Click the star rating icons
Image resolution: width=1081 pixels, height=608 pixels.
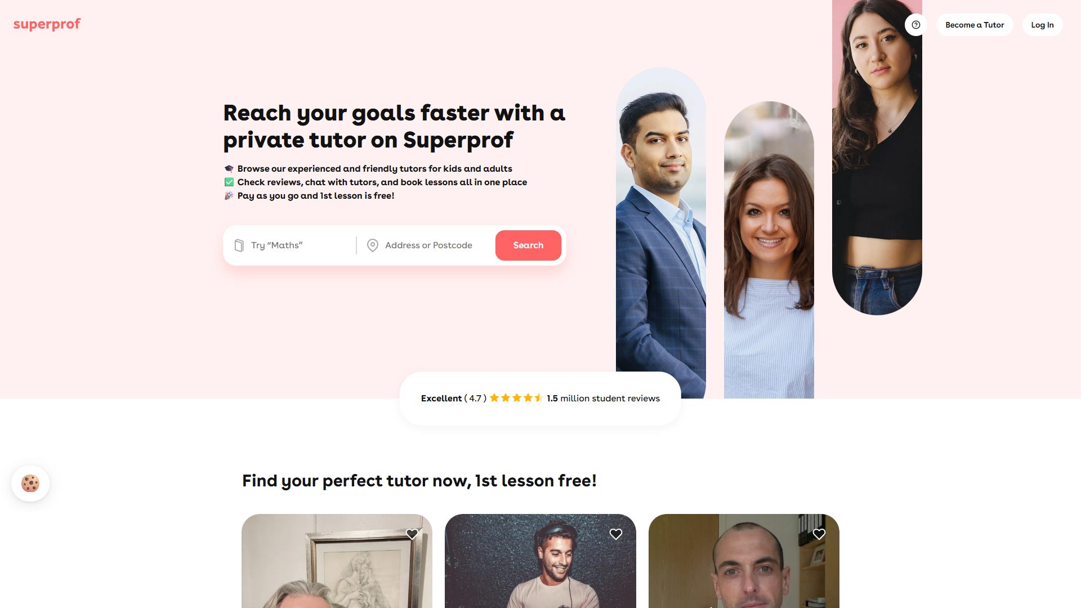pyautogui.click(x=516, y=398)
